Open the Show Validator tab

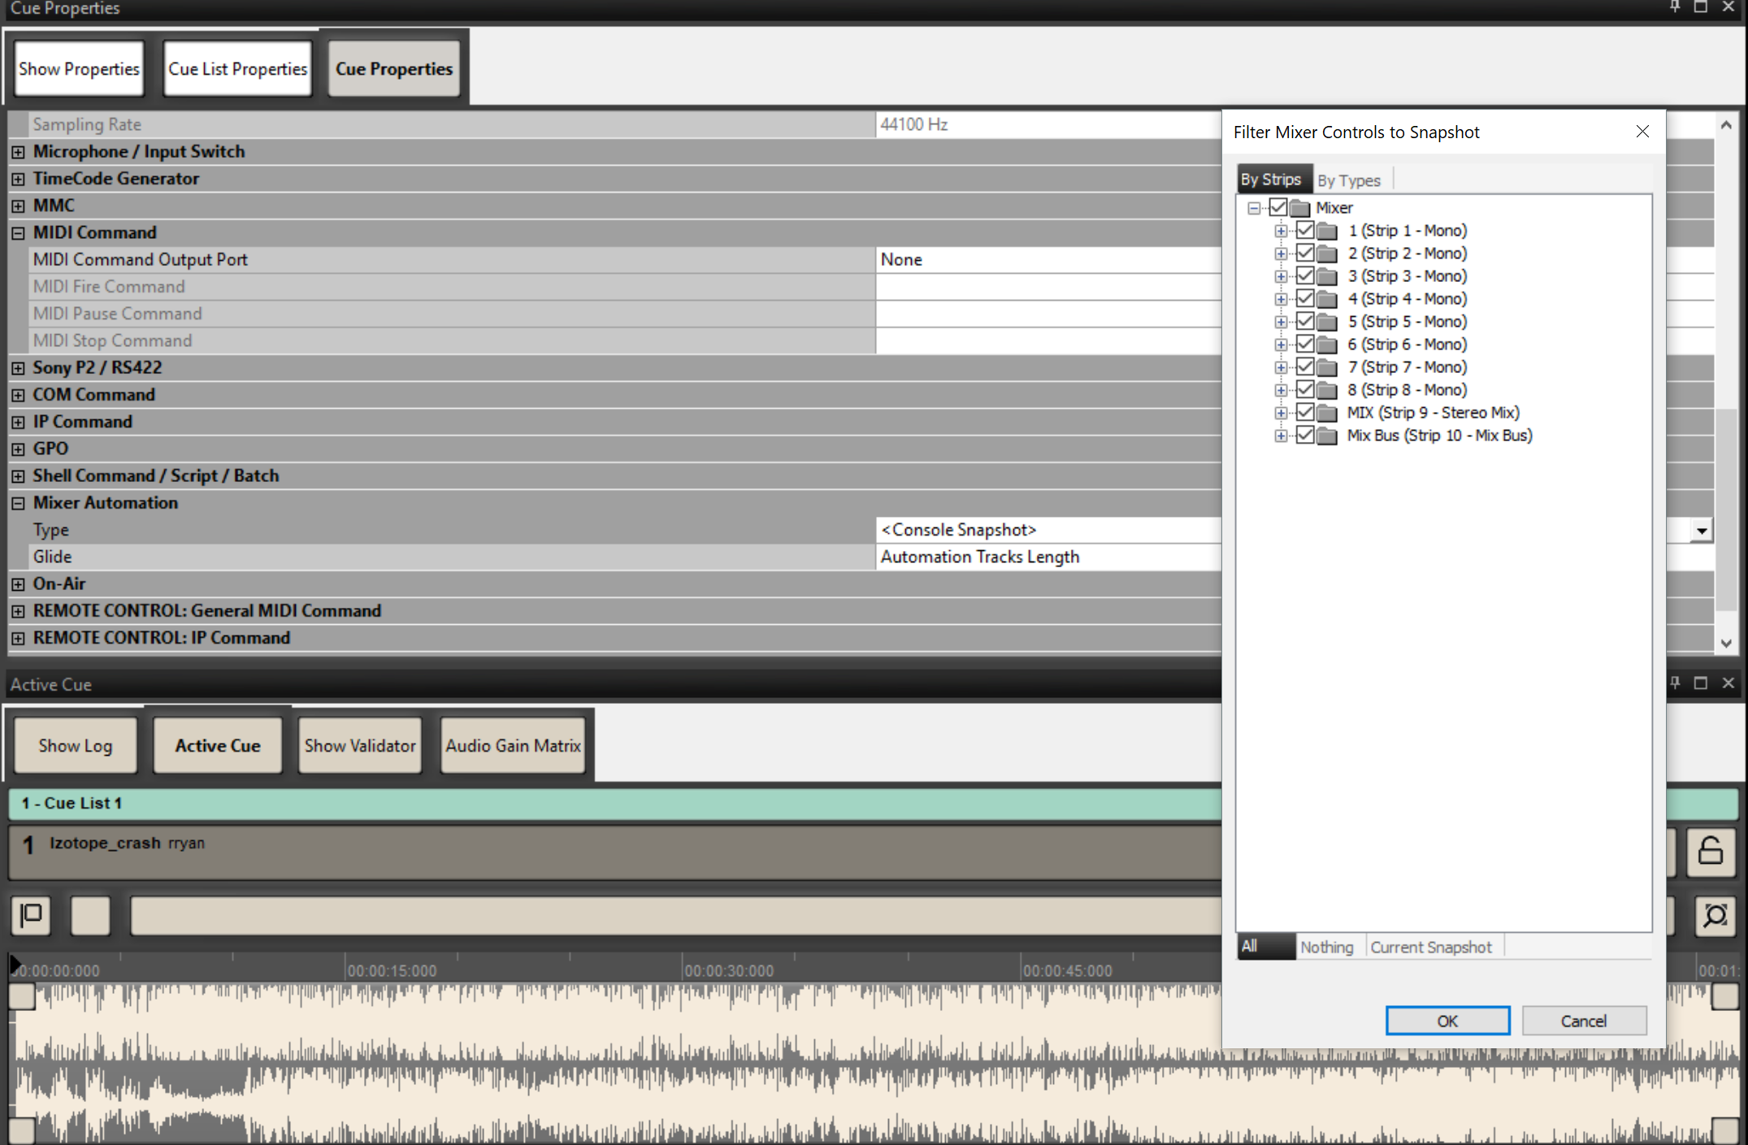coord(360,745)
